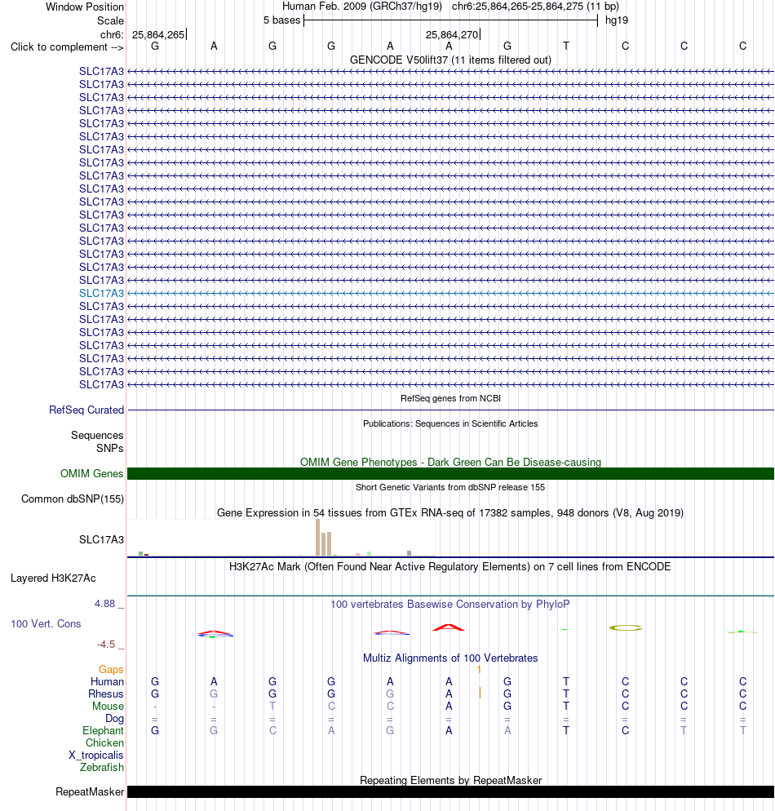
Task: Click the T base in the top sequence row
Action: tap(566, 46)
